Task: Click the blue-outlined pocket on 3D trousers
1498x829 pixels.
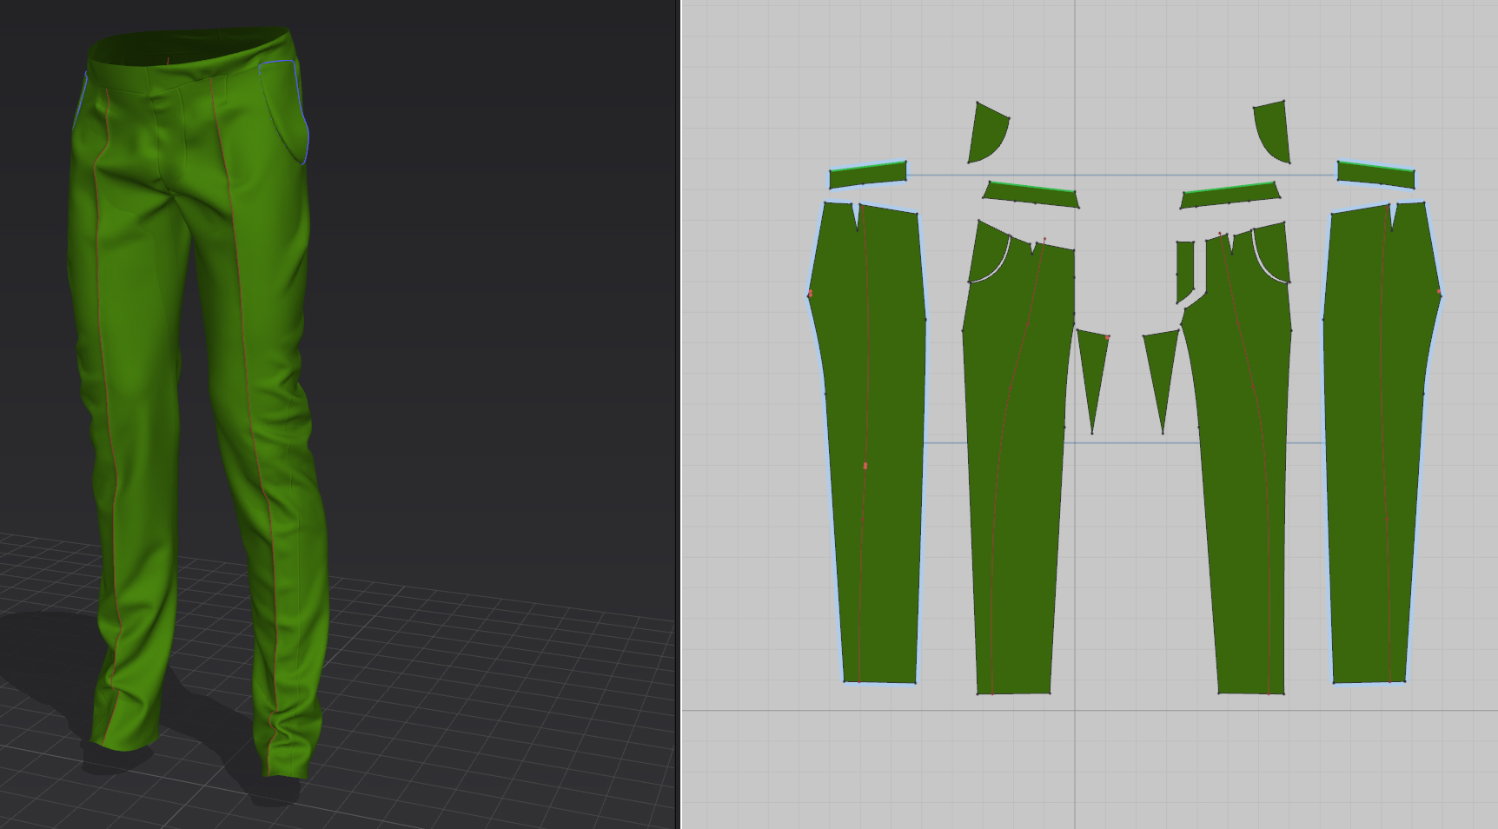Action: [x=288, y=109]
